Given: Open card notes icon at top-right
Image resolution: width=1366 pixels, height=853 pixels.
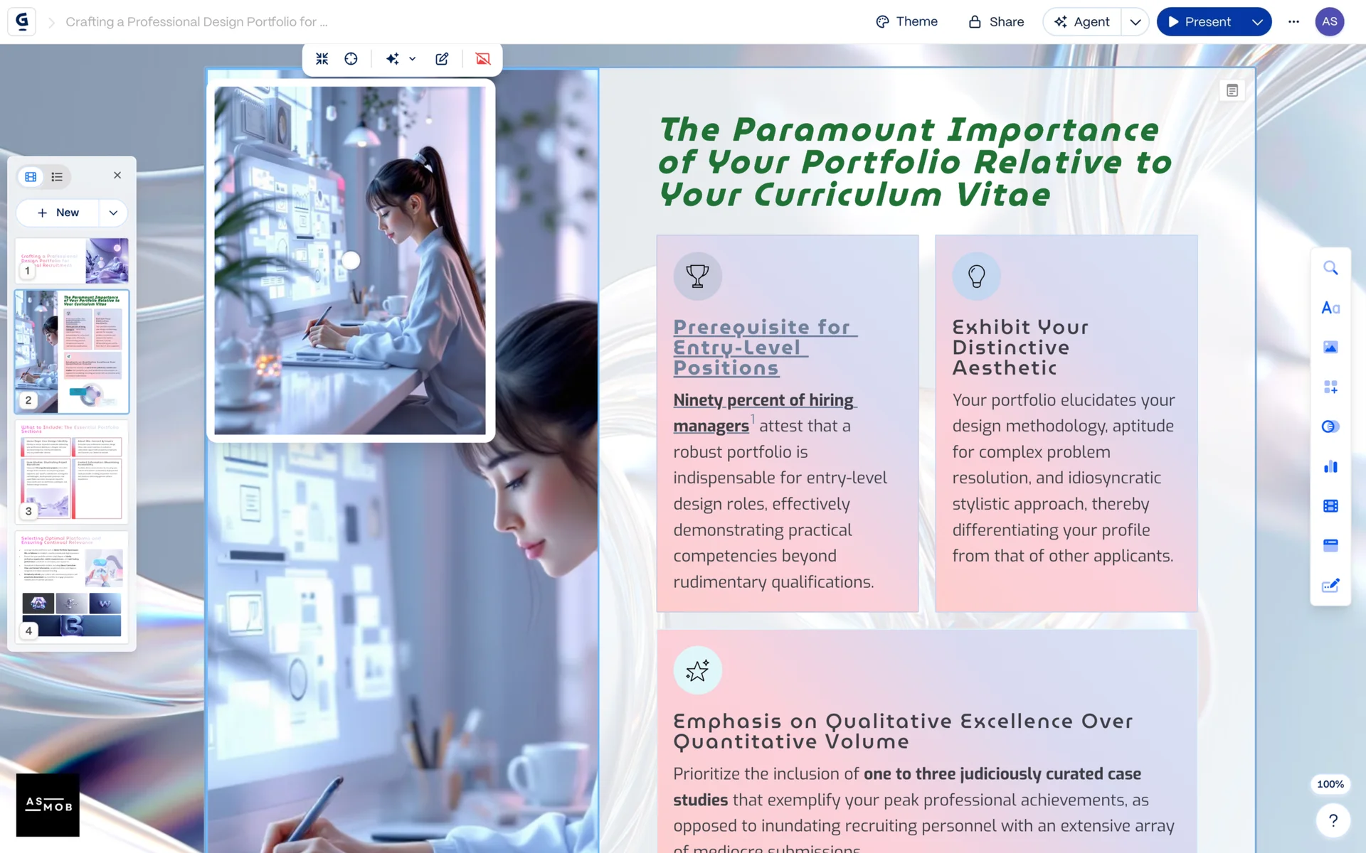Looking at the screenshot, I should 1232,90.
